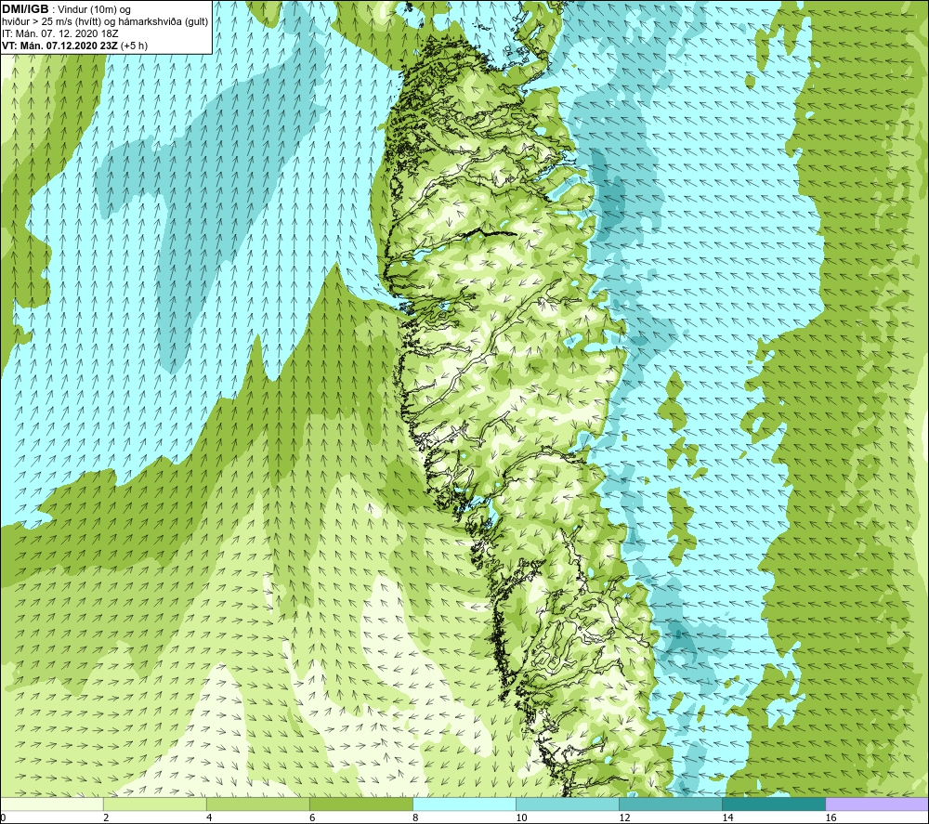The height and width of the screenshot is (824, 929).
Task: Click the 12–14 m/s teal legend swatch
Action: (670, 804)
